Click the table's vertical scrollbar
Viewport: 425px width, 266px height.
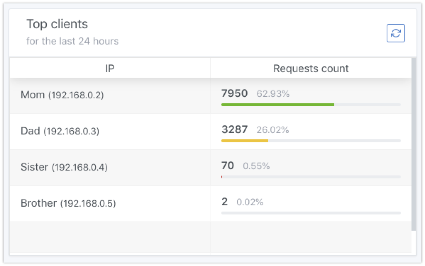pos(414,144)
